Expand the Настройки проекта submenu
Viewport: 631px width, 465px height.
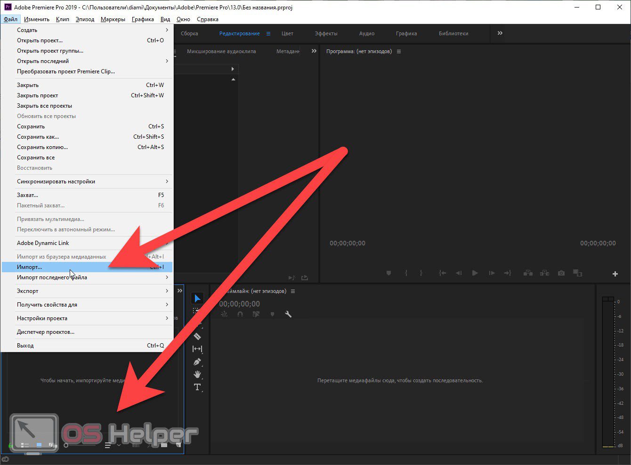point(87,318)
